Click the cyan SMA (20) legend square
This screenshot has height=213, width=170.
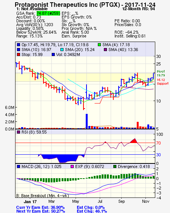[62, 50]
